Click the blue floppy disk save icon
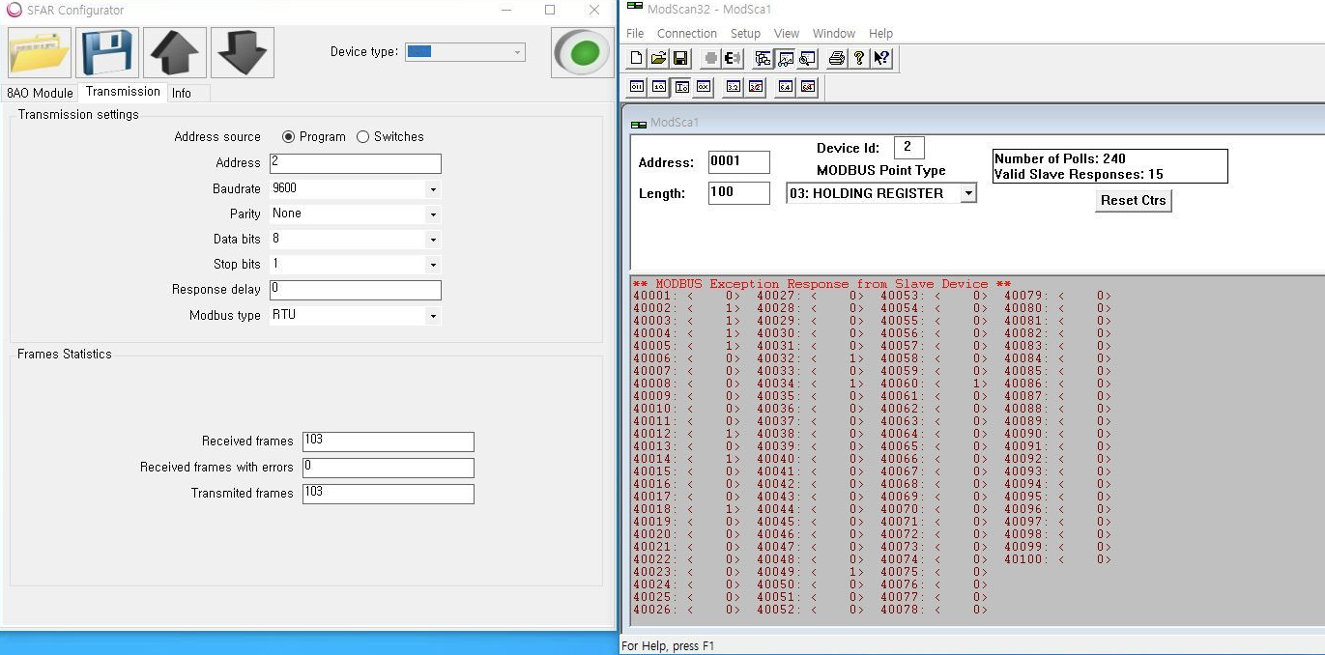Viewport: 1325px width, 655px height. pos(107,52)
